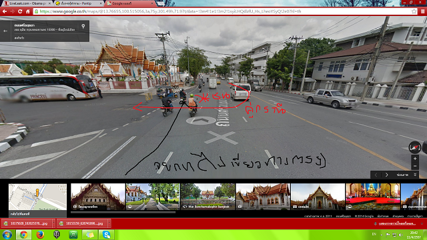
Task: Click the next photos right arrow
Action: tap(386, 175)
